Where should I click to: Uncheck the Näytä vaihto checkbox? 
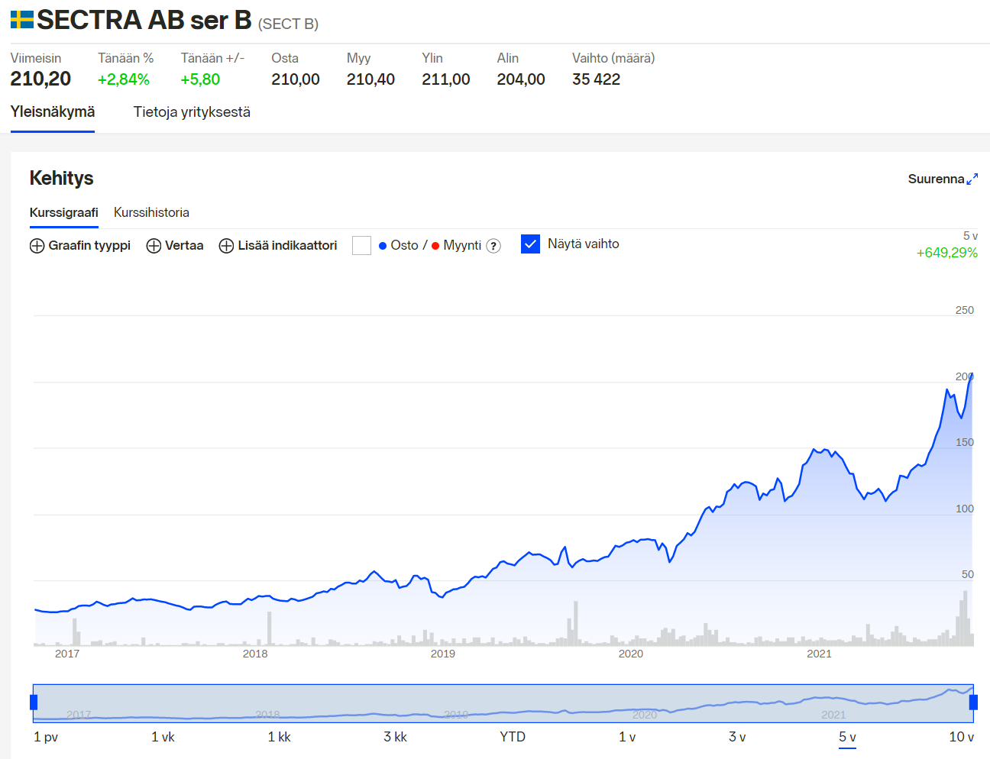[x=530, y=244]
